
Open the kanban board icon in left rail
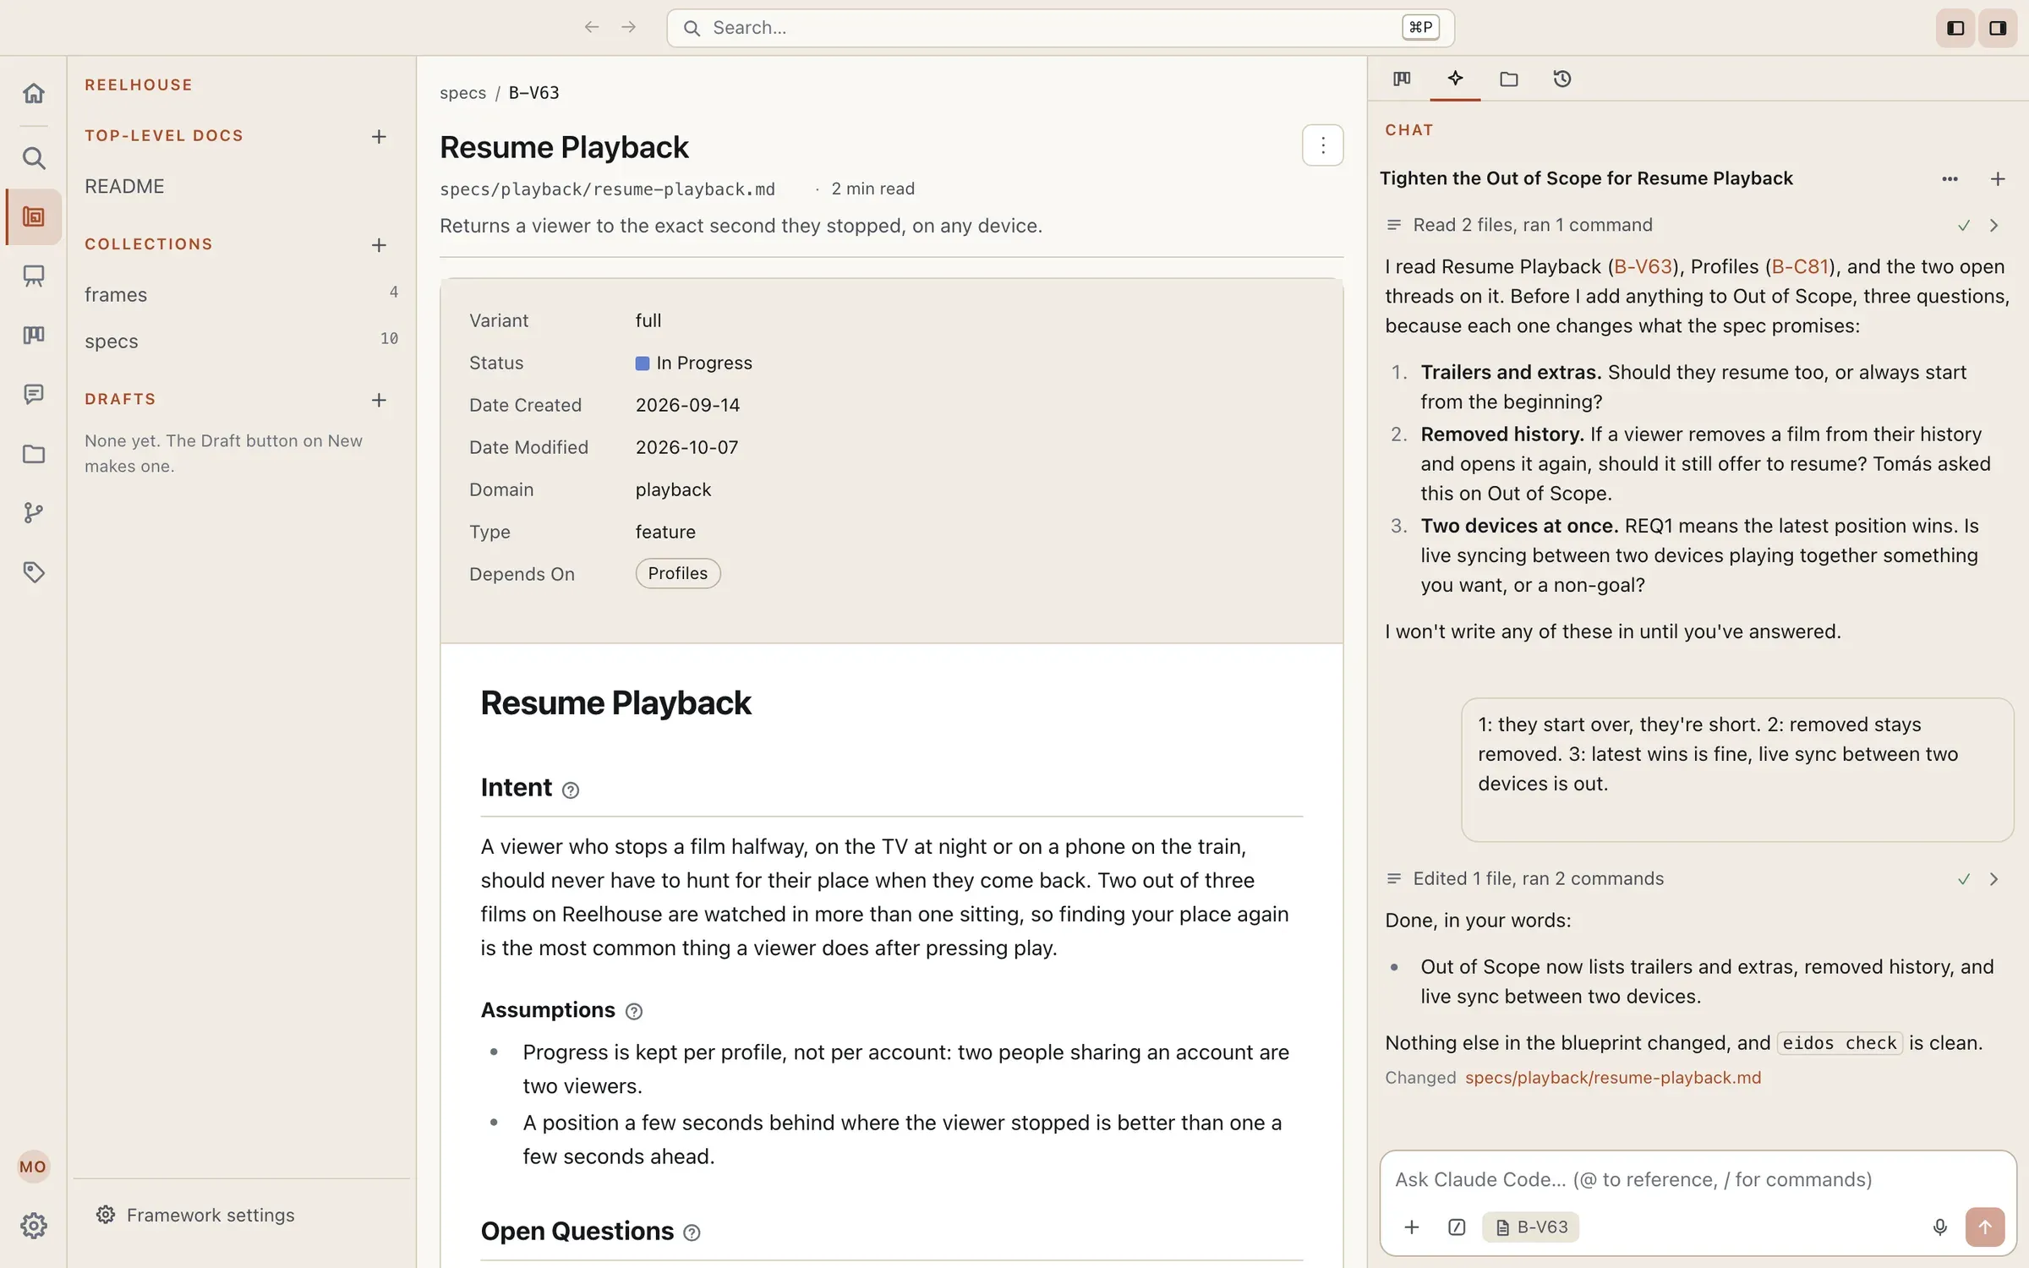pyautogui.click(x=34, y=335)
